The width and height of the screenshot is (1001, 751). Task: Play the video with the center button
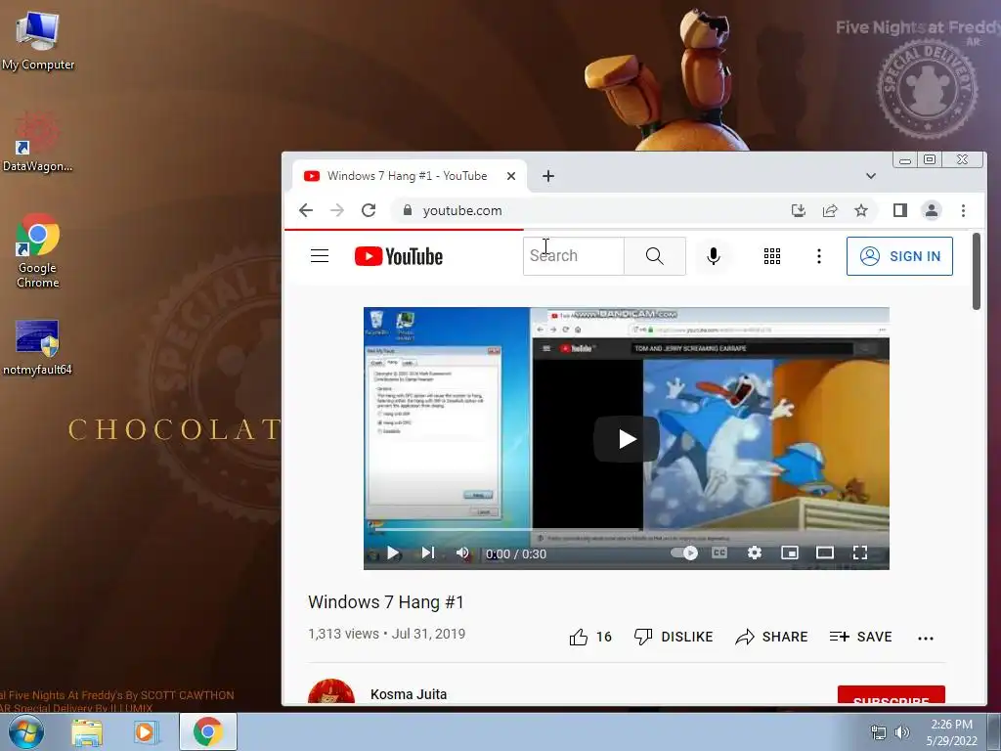click(627, 439)
